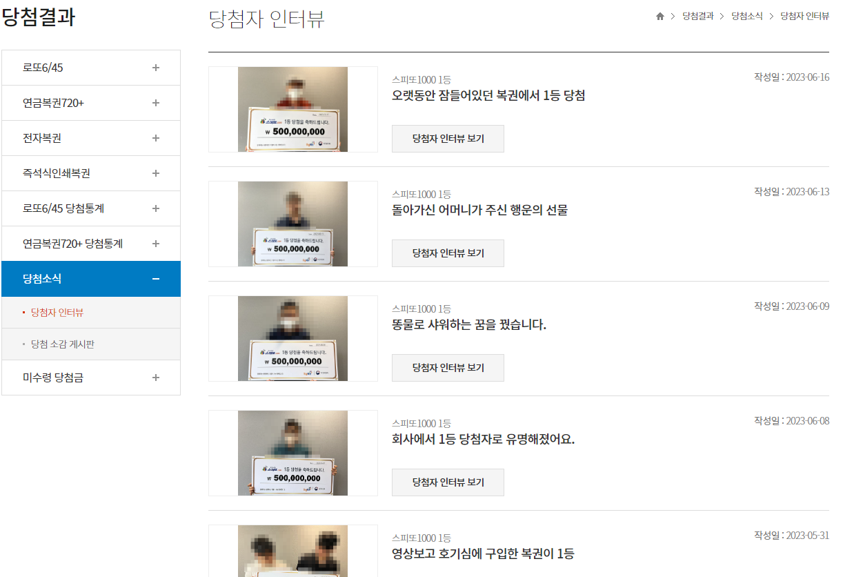
Task: Click the home icon in the breadcrumb
Action: pyautogui.click(x=659, y=16)
